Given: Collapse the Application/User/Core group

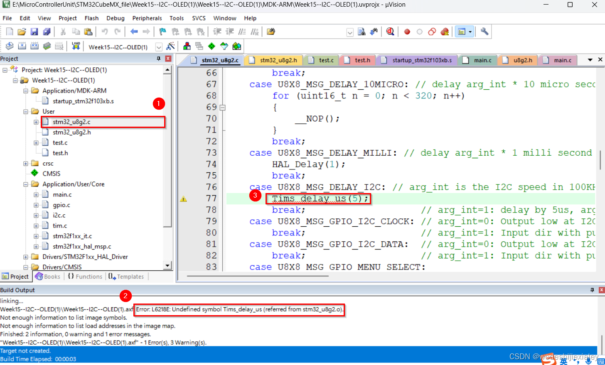Looking at the screenshot, I should click(x=26, y=184).
